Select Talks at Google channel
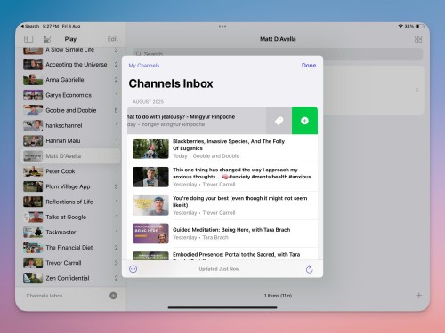 (x=70, y=217)
